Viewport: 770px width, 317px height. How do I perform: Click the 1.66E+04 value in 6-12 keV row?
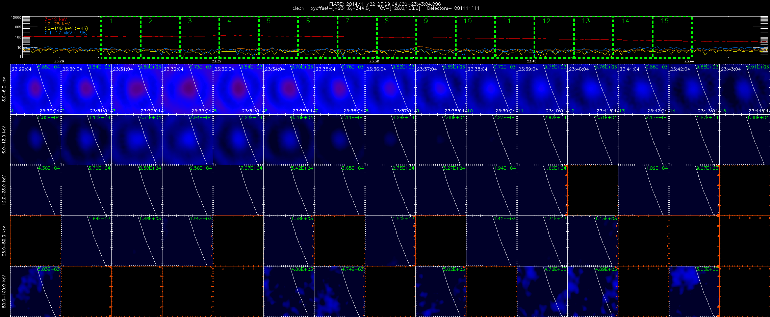coord(758,117)
